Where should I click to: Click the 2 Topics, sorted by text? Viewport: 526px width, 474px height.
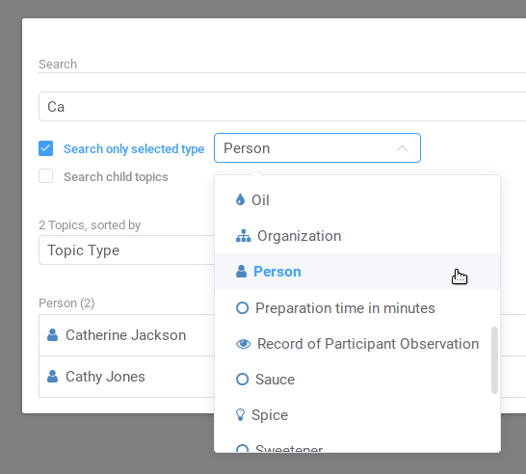90,225
